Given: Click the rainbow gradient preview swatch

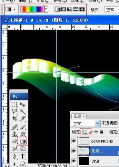Looking at the screenshot, I should (x=33, y=9).
